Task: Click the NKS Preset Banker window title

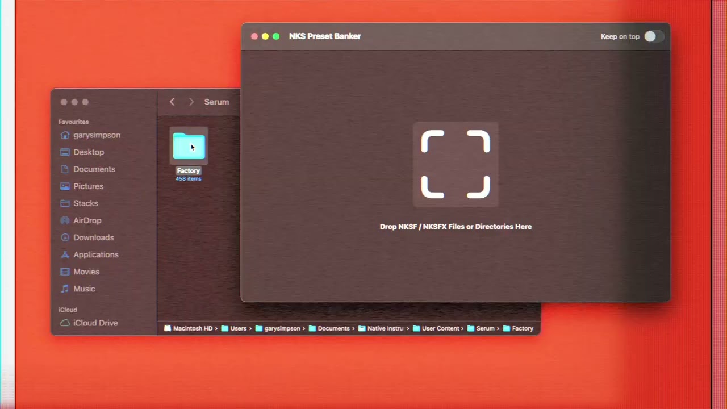Action: [x=325, y=36]
